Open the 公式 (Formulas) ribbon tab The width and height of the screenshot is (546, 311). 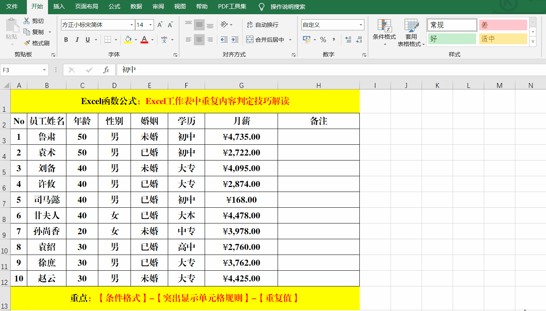(x=114, y=7)
